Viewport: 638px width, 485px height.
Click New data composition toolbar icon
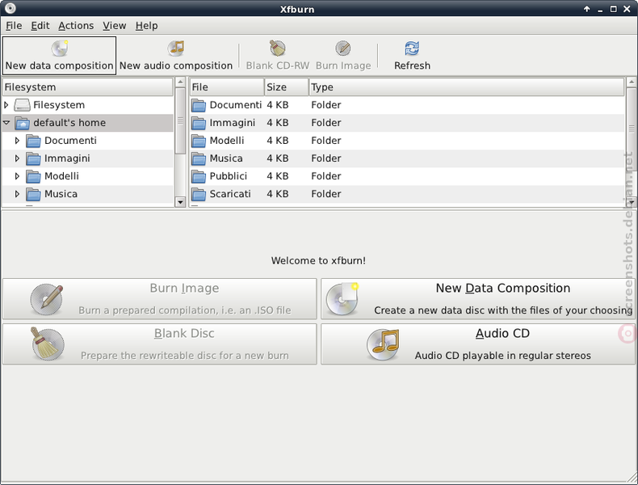pos(60,48)
